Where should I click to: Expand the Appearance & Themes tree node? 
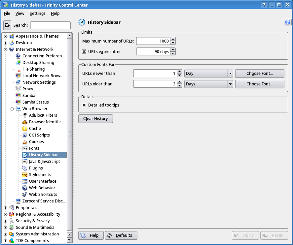[x=5, y=36]
